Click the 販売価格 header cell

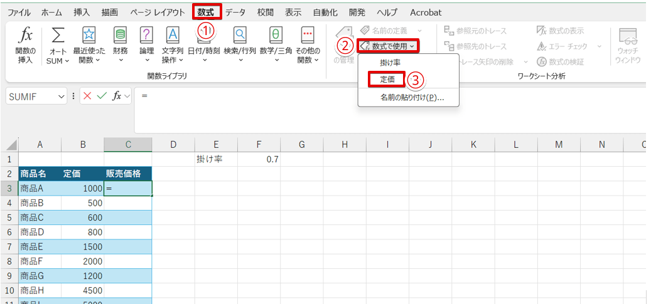coord(128,174)
